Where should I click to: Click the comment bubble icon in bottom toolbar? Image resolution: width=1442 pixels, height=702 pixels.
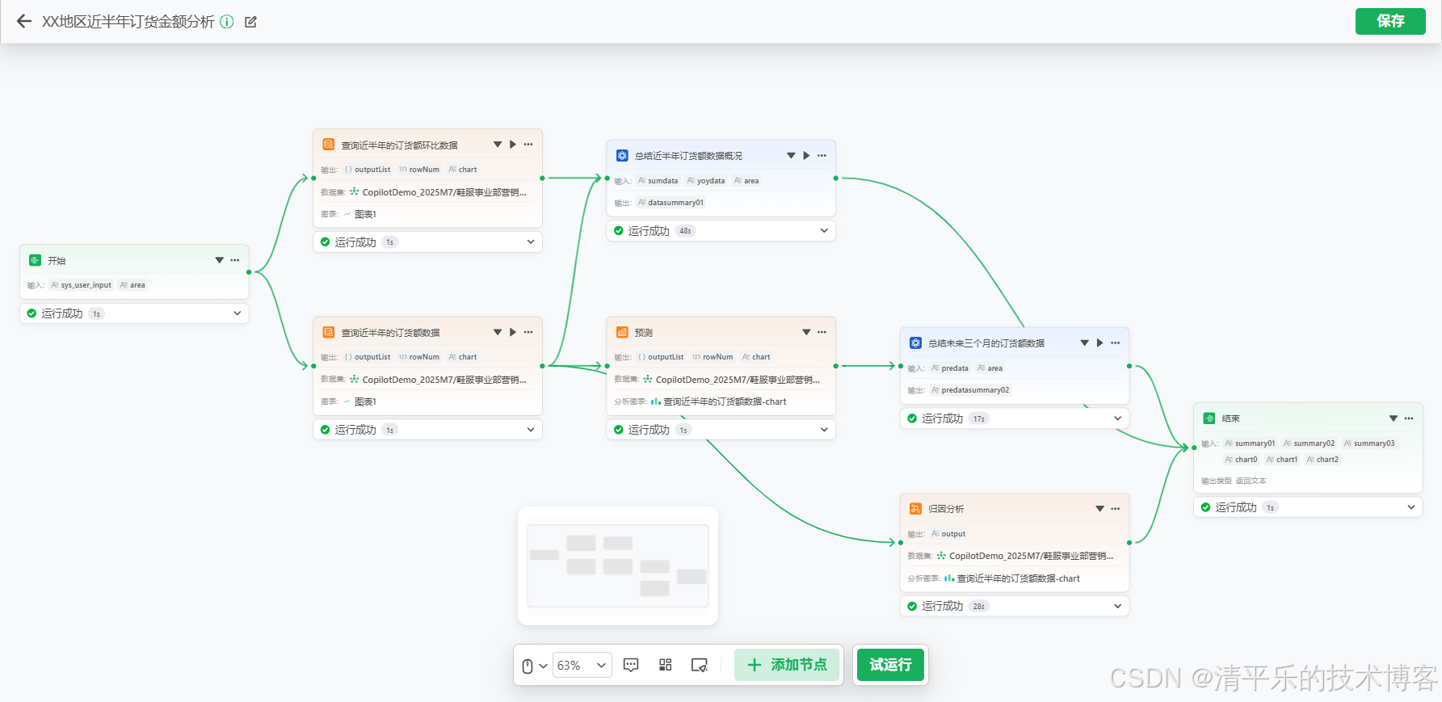(x=631, y=665)
